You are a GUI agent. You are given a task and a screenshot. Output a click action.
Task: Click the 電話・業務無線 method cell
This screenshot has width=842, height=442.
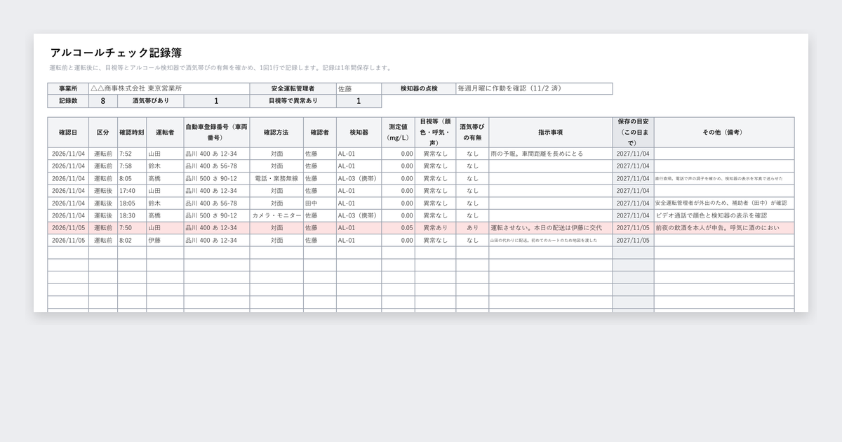(x=276, y=178)
